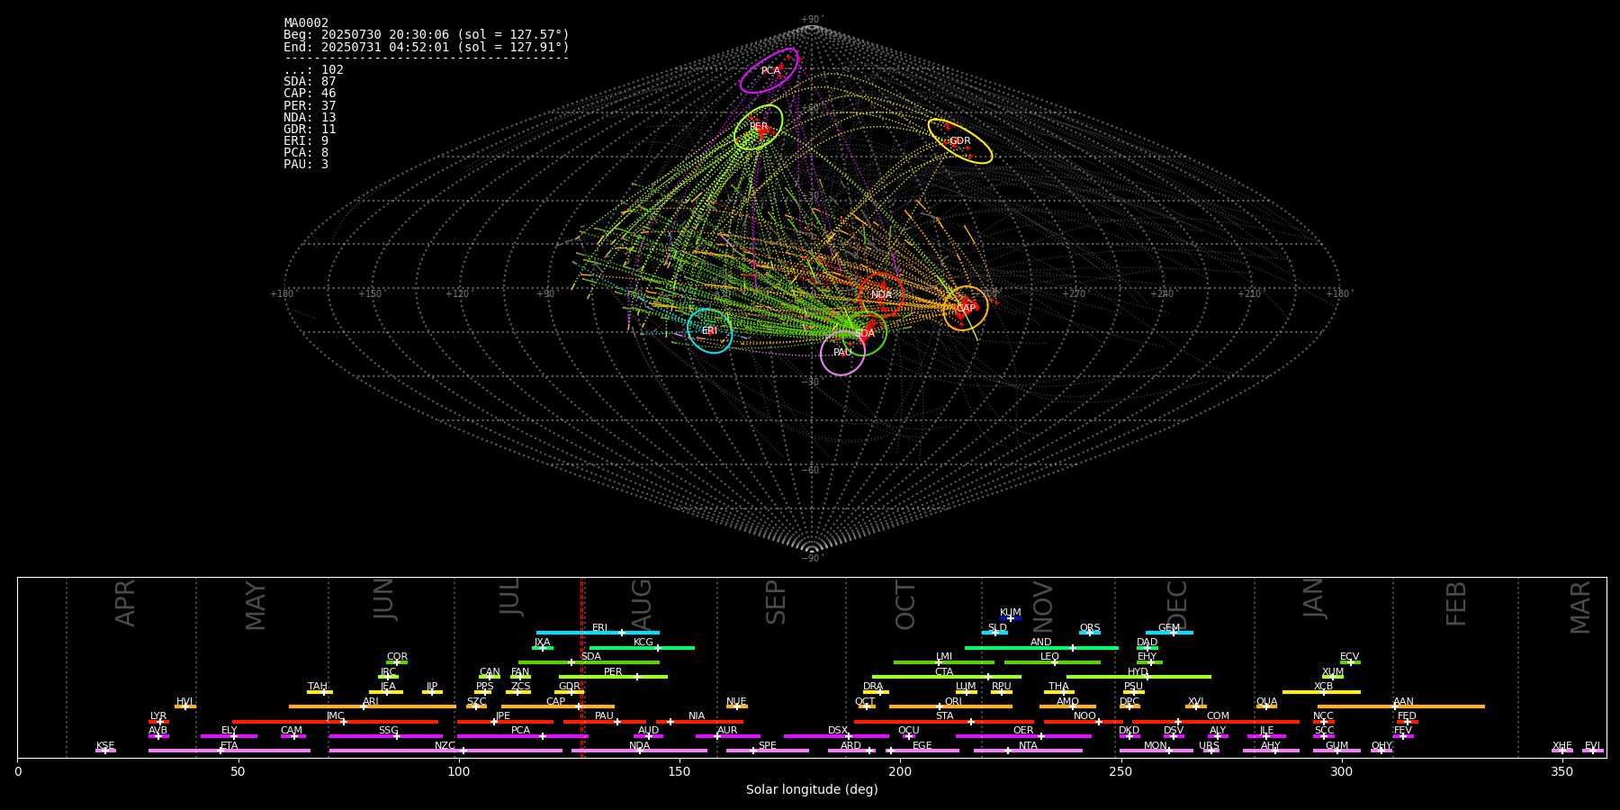Click the FEB month label in timeline

point(1456,604)
